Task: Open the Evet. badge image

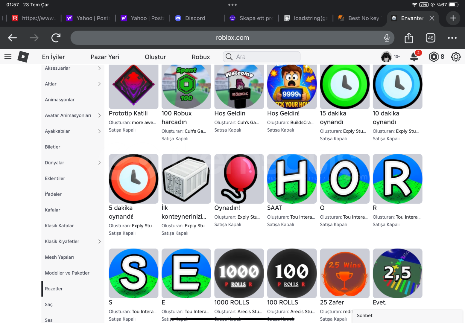Action: coord(398,273)
